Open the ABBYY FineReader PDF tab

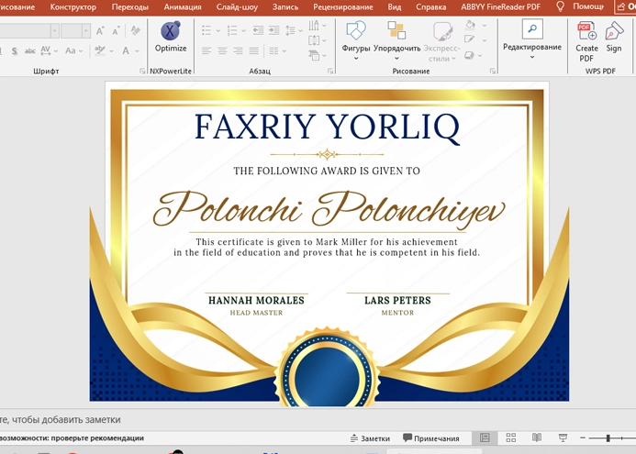[x=500, y=7]
